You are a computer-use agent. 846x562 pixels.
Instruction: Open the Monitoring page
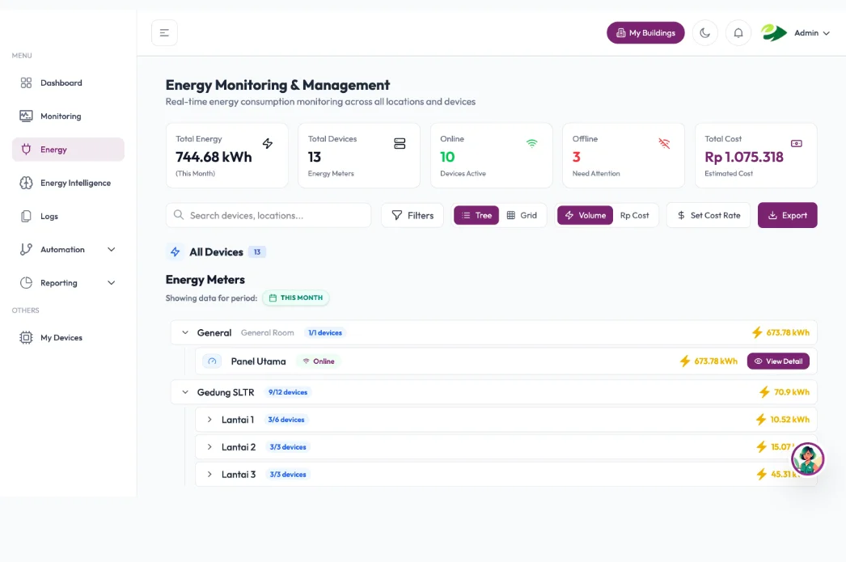[68, 116]
